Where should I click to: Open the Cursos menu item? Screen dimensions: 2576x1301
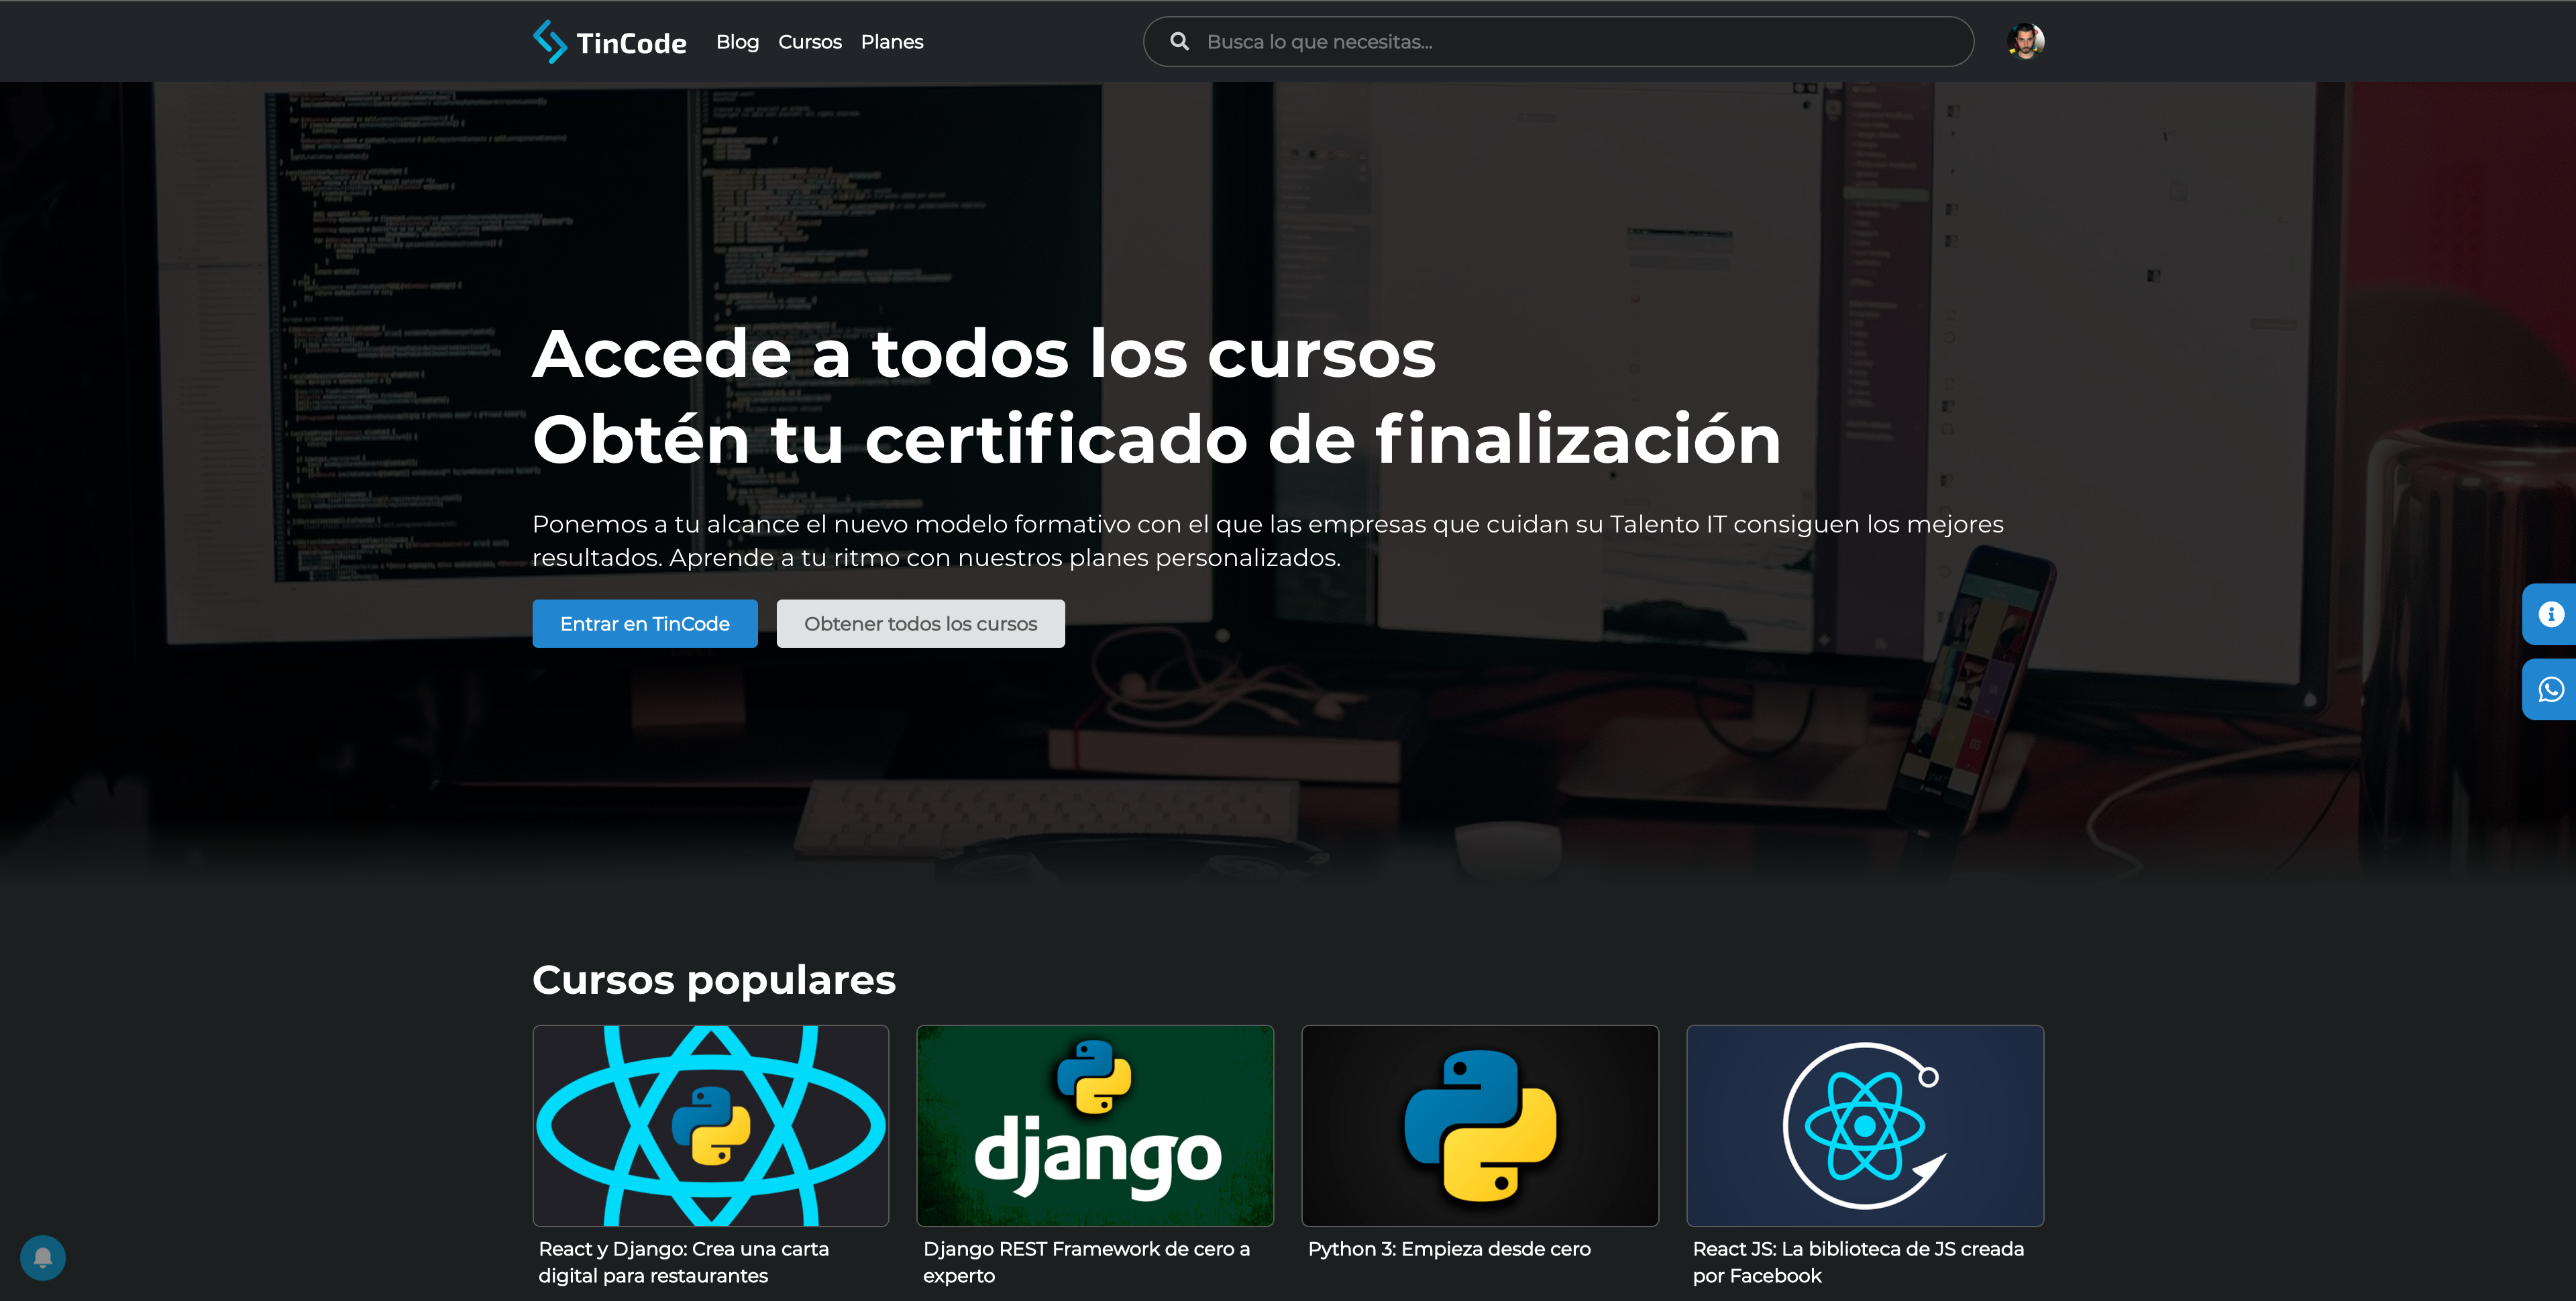810,41
